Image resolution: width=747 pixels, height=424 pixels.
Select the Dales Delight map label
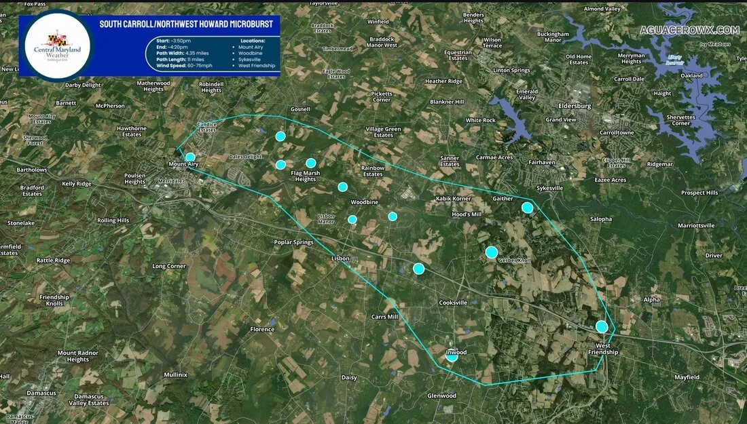(x=245, y=157)
